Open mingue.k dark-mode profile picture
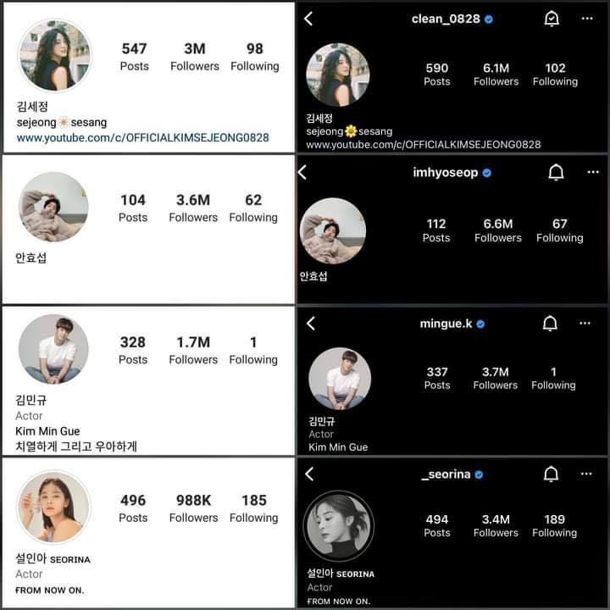610x610 pixels. (340, 379)
